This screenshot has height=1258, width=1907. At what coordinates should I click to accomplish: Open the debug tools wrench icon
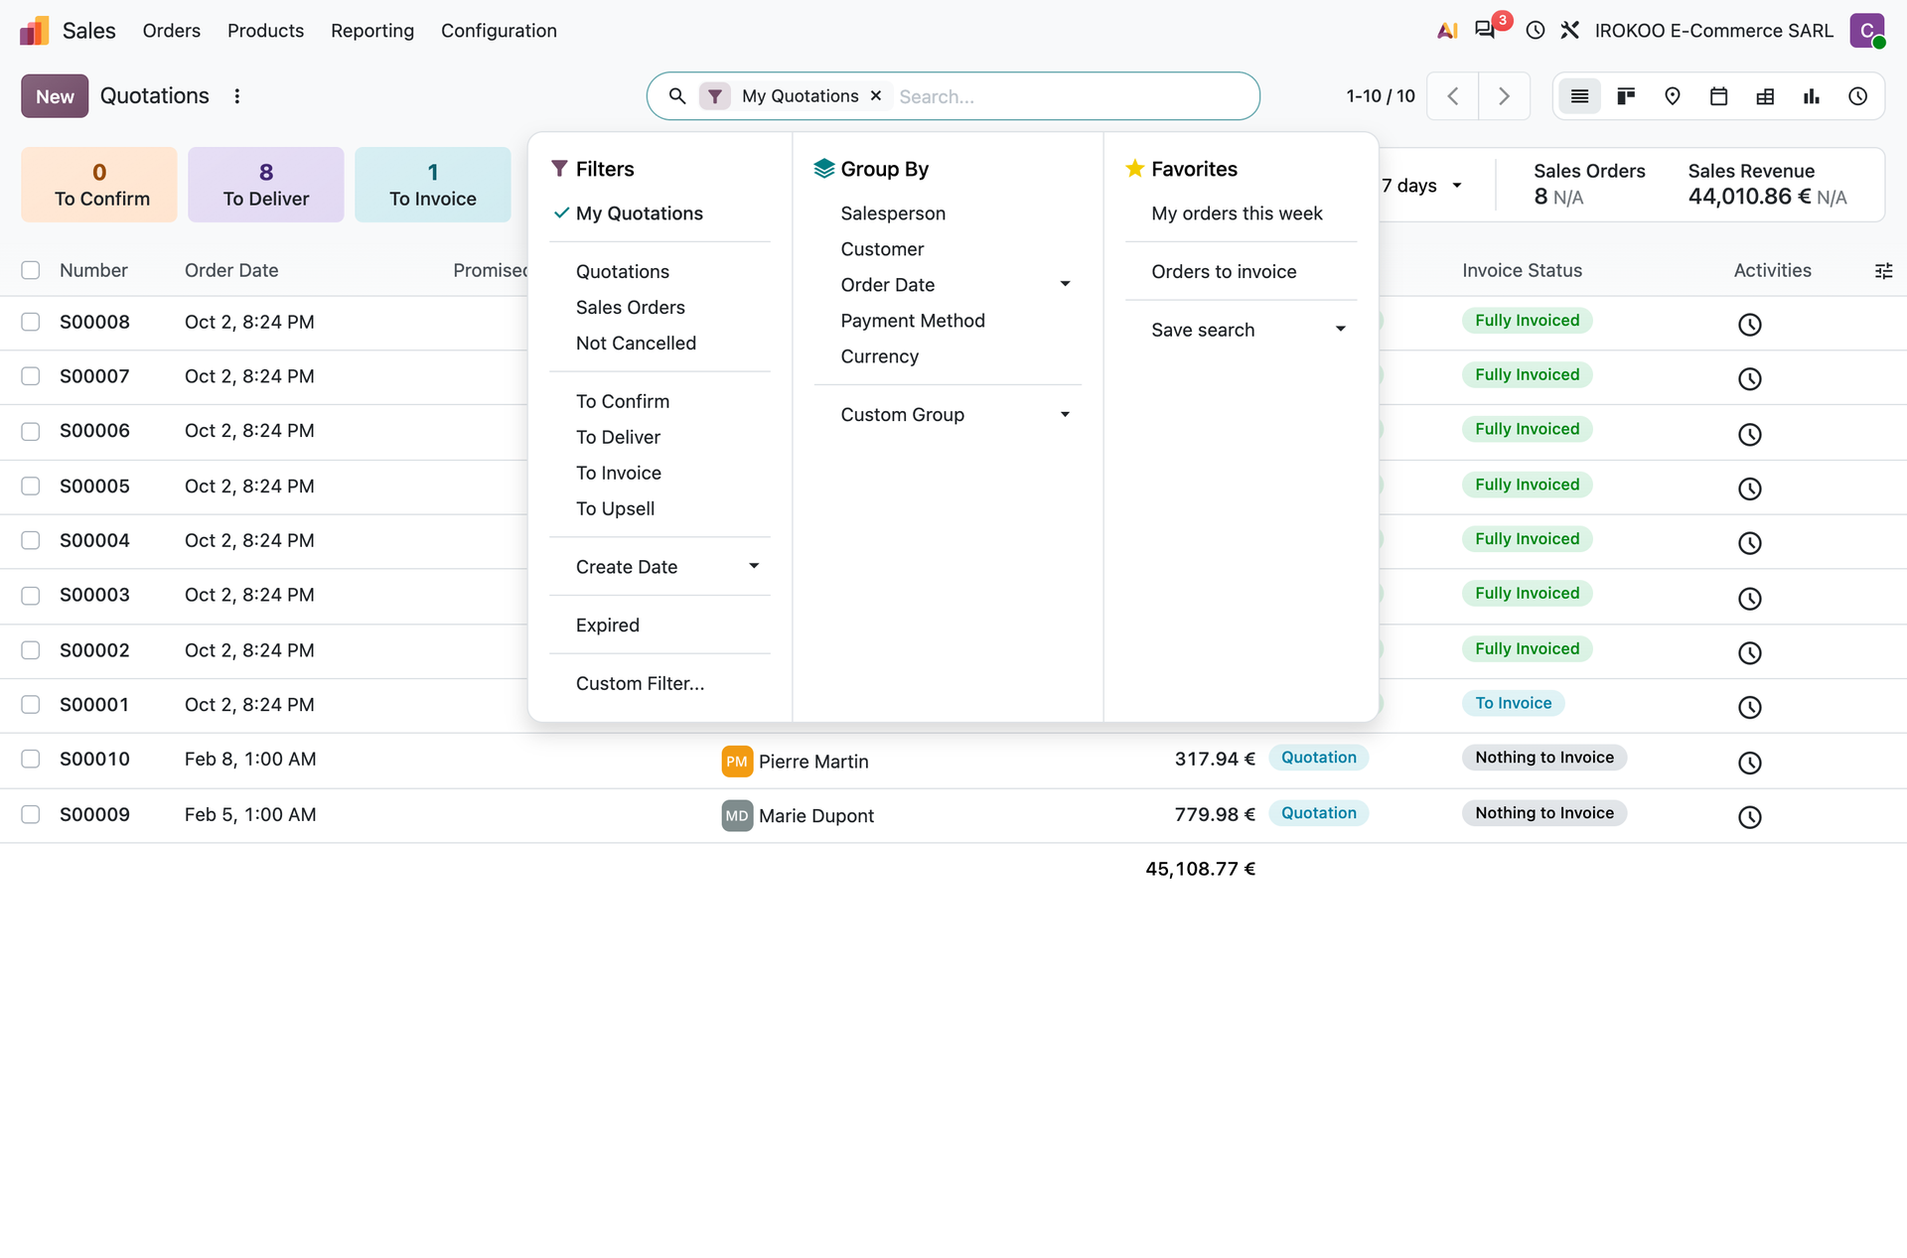click(x=1570, y=30)
